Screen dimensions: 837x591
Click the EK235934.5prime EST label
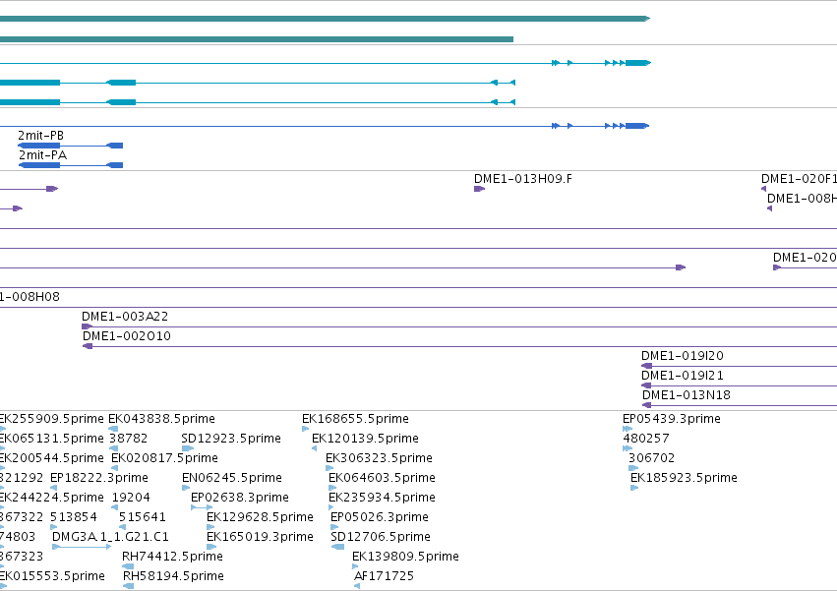pos(383,498)
